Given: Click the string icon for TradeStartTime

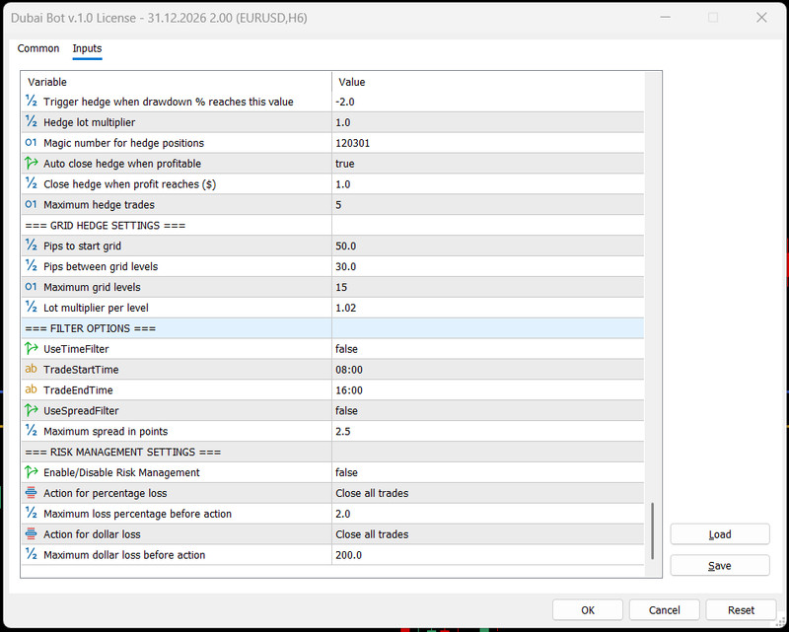Looking at the screenshot, I should (32, 369).
